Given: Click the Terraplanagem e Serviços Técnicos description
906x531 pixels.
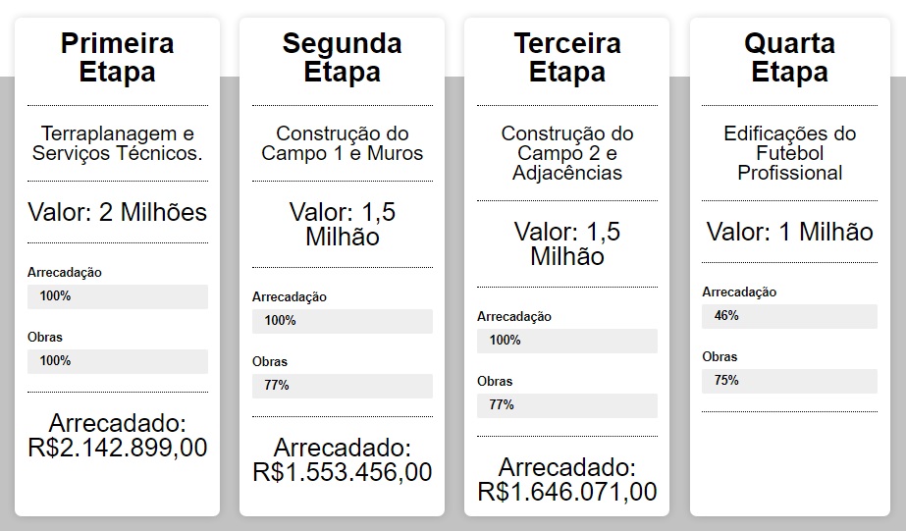Looking at the screenshot, I should (x=117, y=143).
